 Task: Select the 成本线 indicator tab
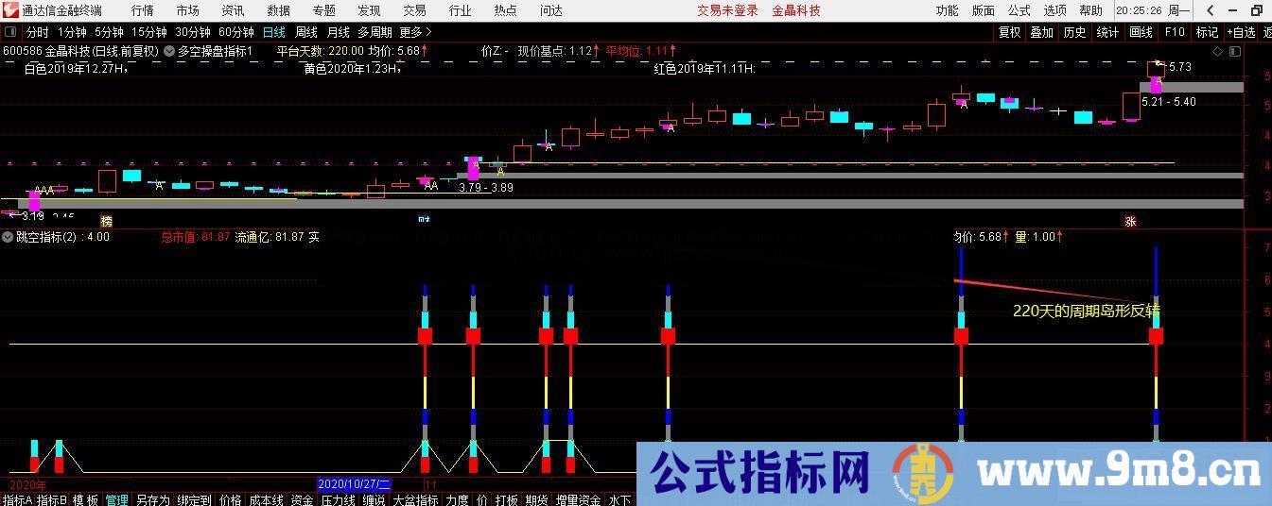(266, 499)
